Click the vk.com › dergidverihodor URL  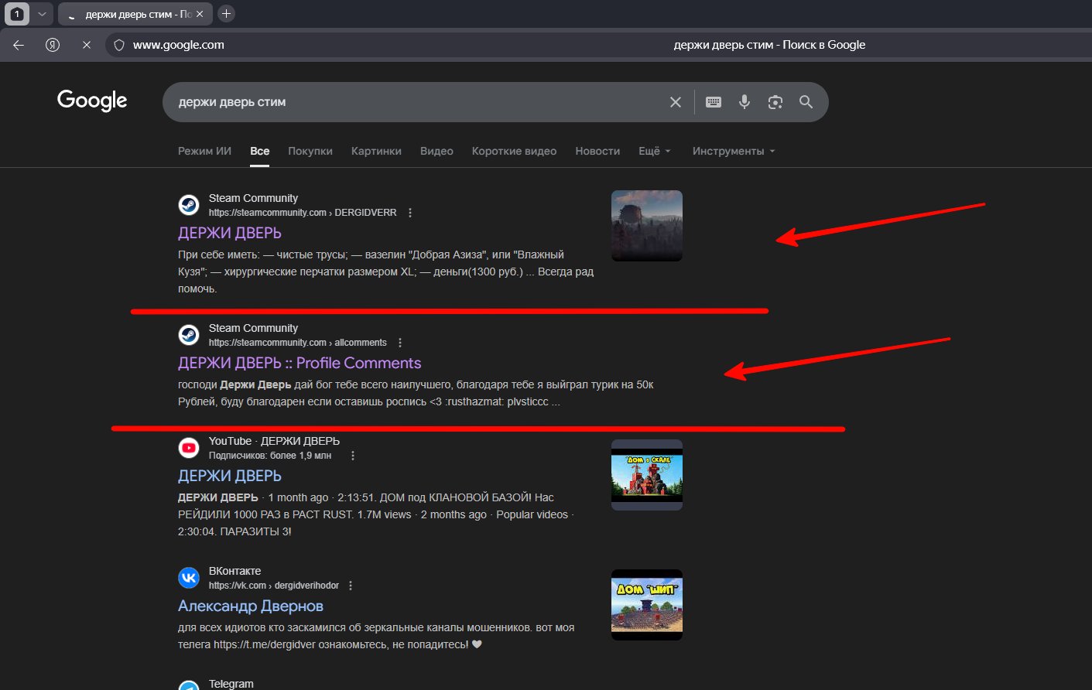click(274, 586)
